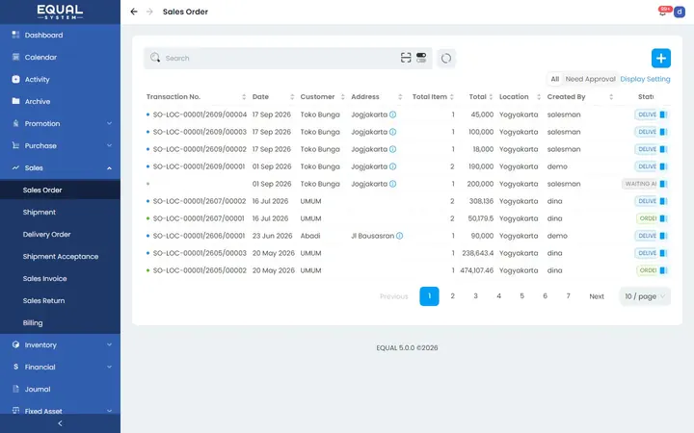Click ORDER status badge for SO-LOC-00001/2607/00001
The image size is (694, 433).
pos(647,218)
